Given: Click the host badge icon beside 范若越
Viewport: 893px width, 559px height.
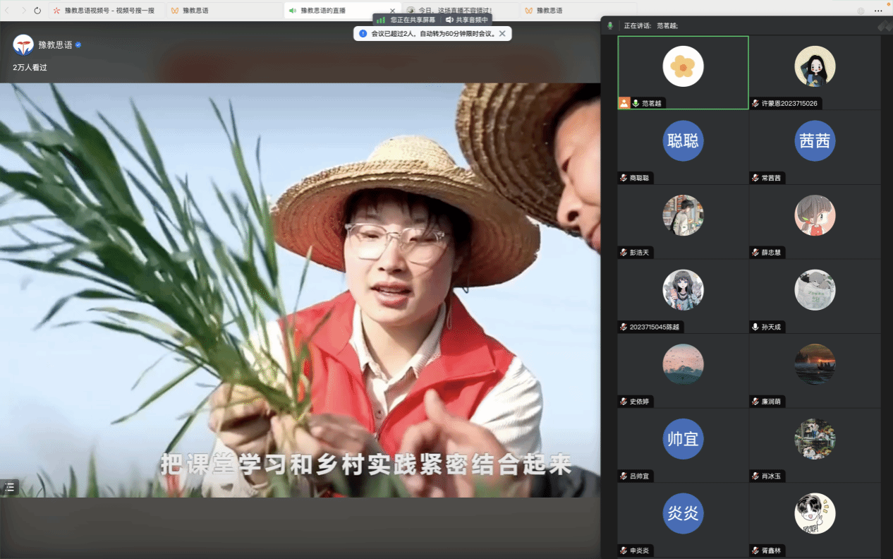Looking at the screenshot, I should click(x=624, y=103).
